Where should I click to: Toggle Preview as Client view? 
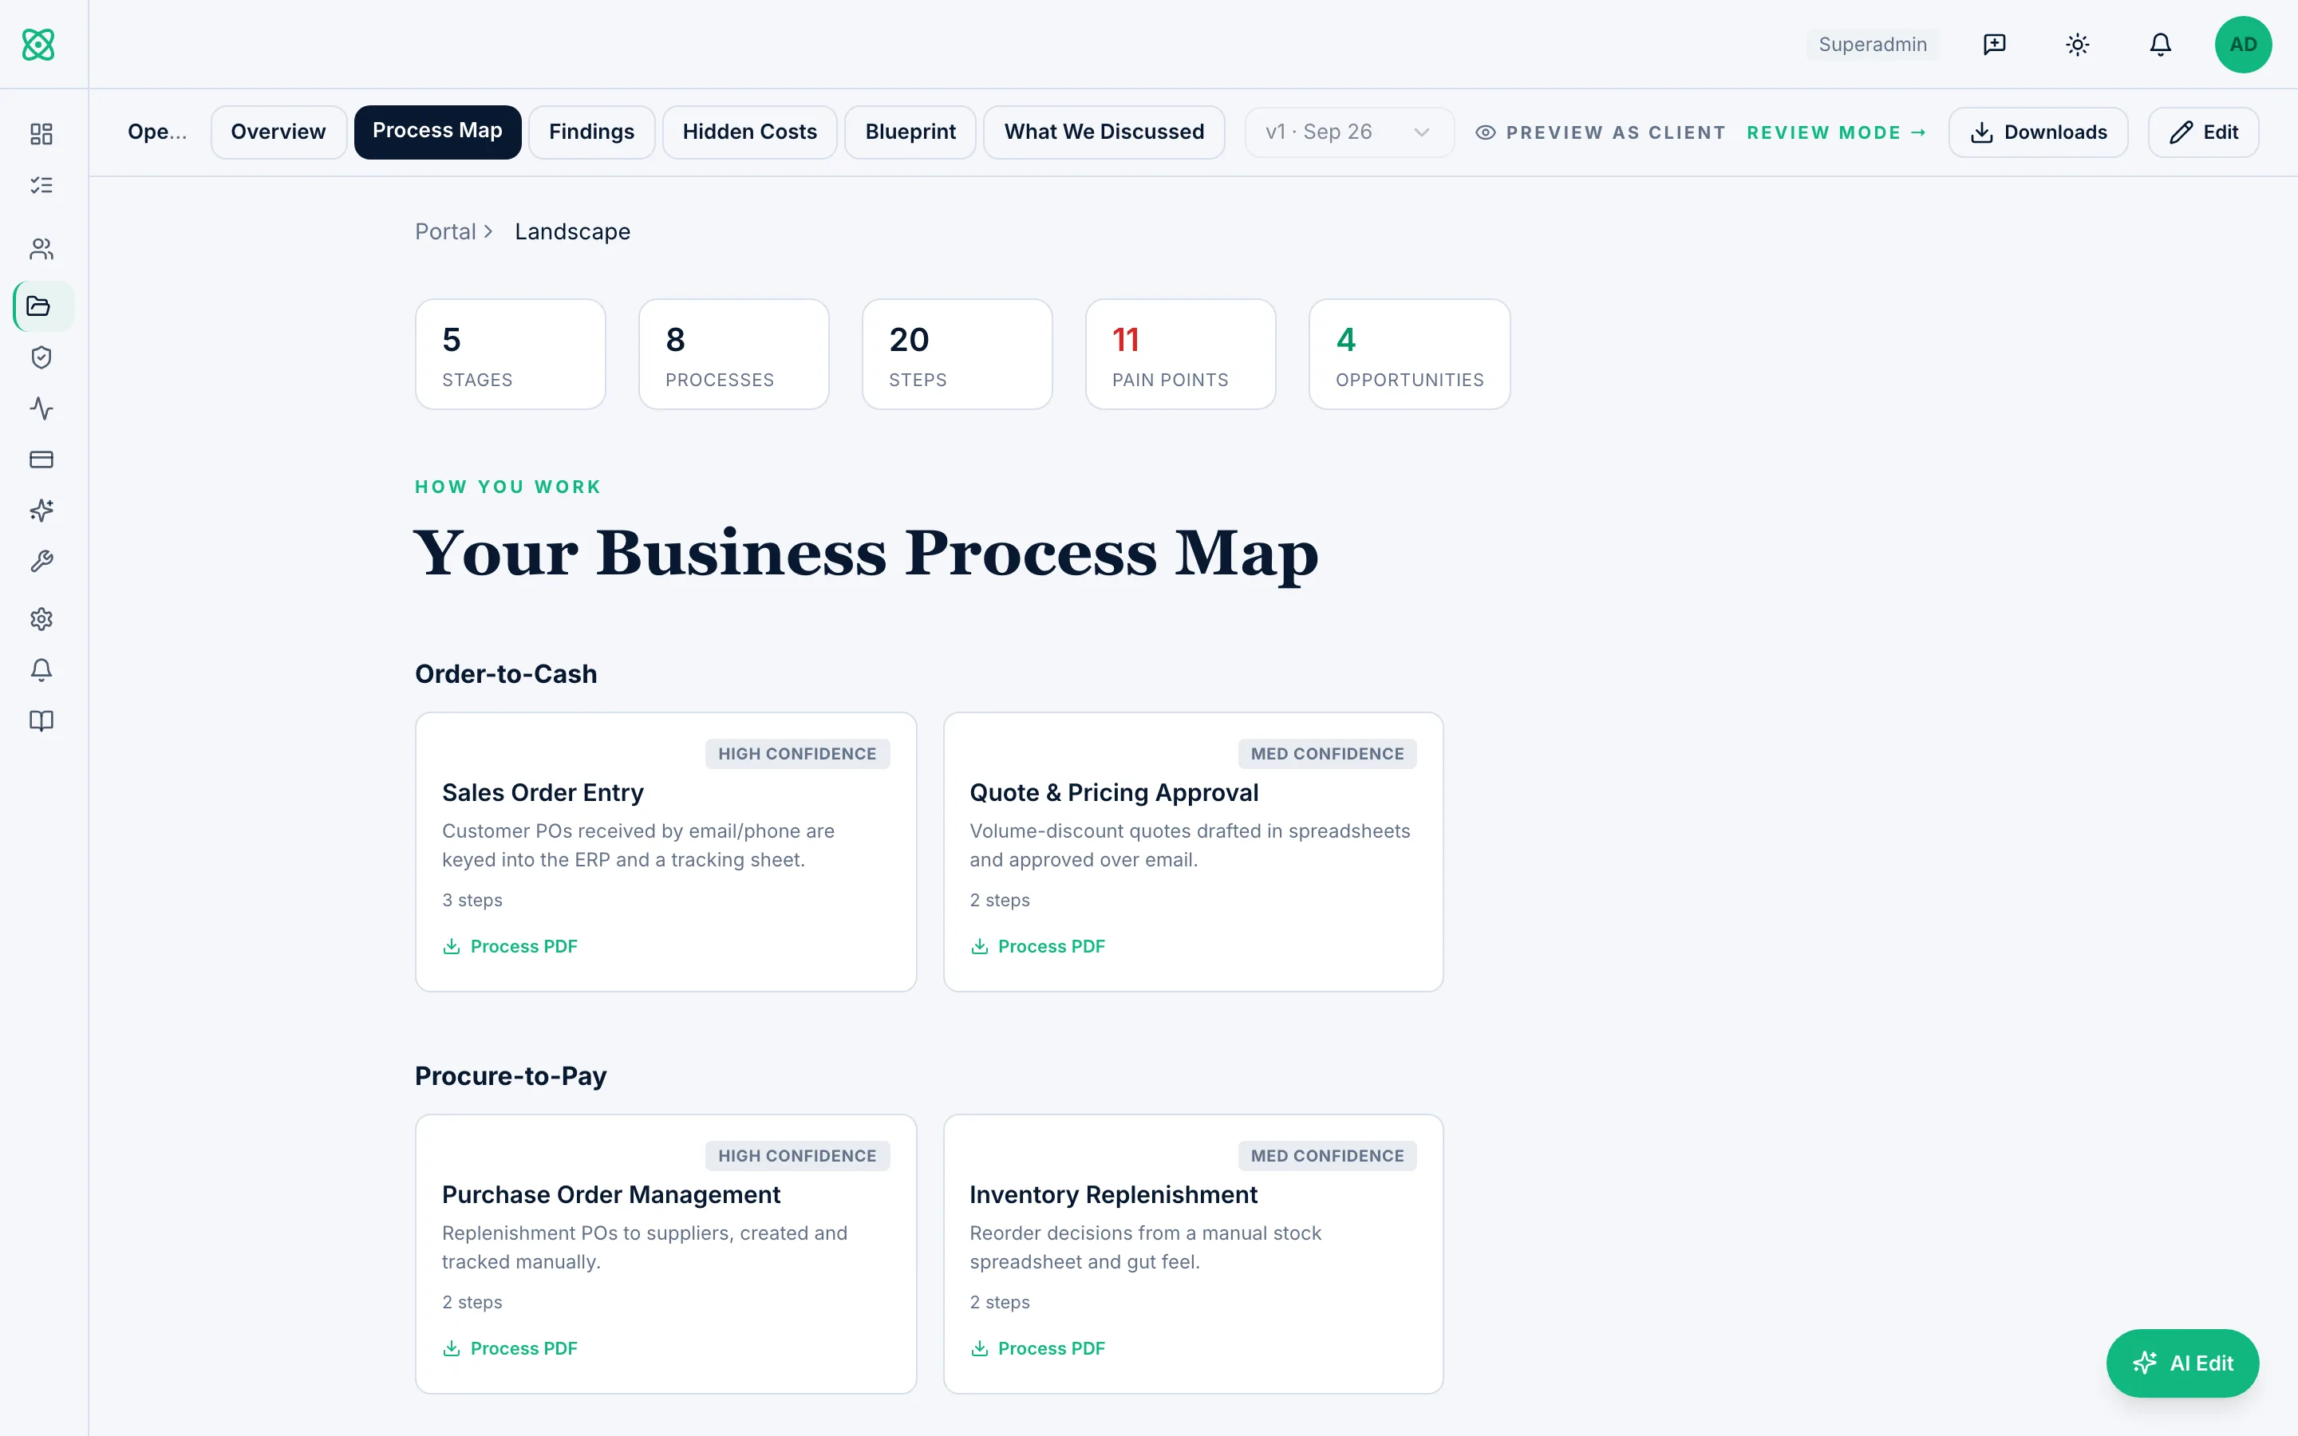1600,133
